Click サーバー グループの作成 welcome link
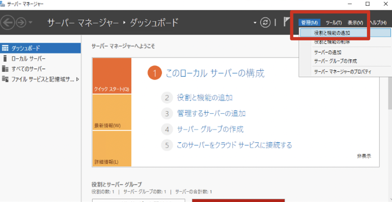 (210, 129)
